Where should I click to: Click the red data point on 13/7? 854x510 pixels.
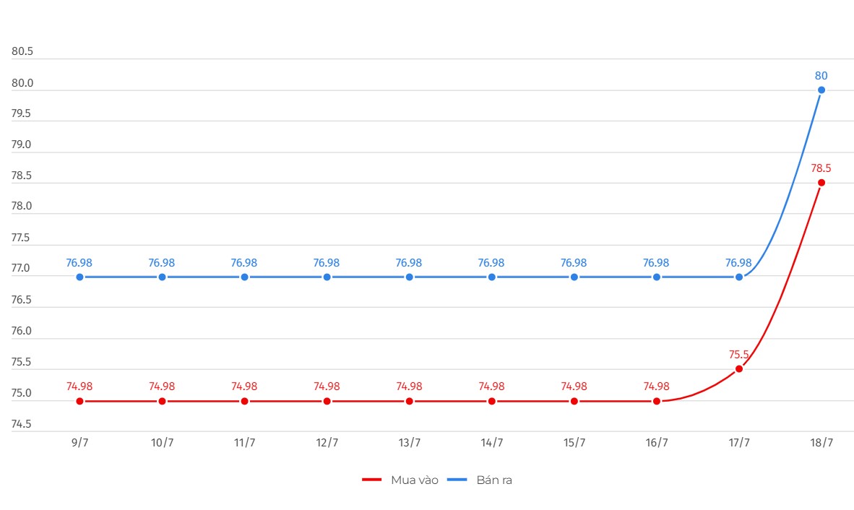click(410, 401)
